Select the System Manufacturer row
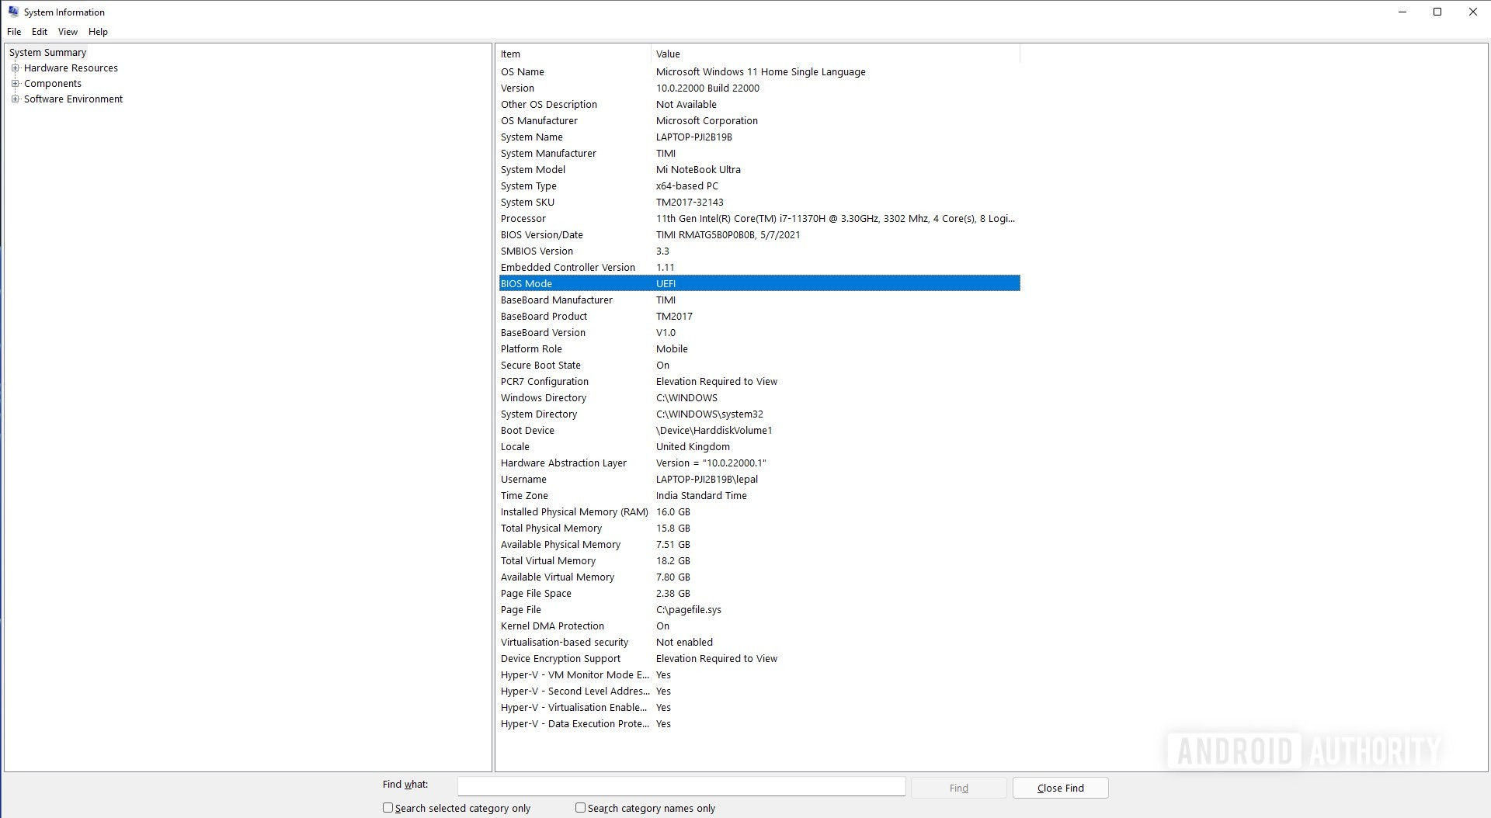Screen dimensions: 1491x818 click(759, 153)
